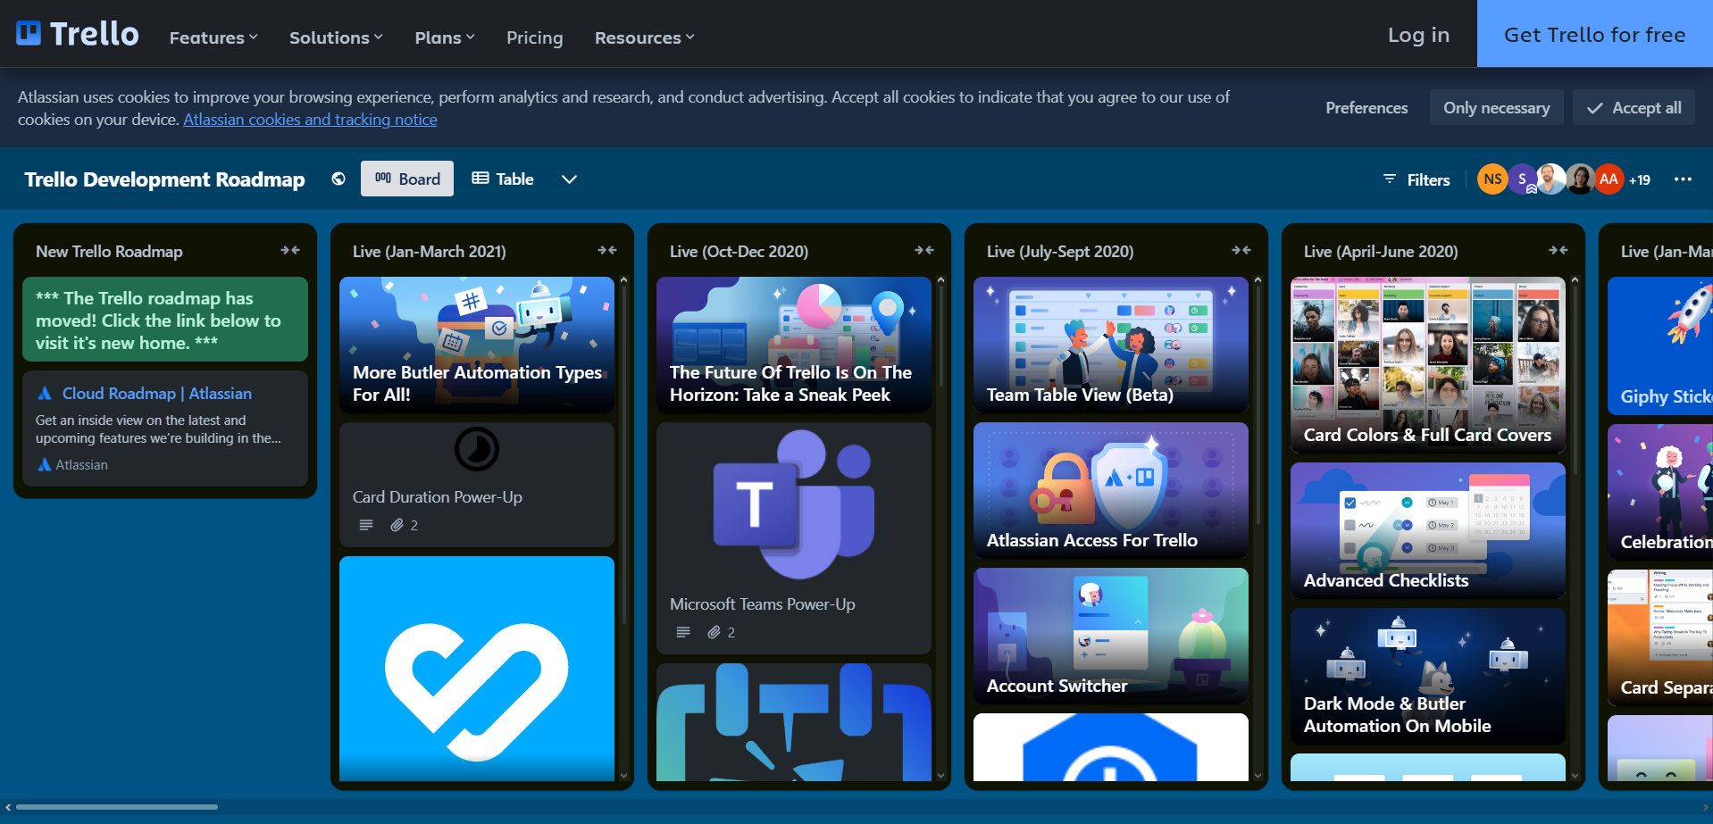
Task: Open the AA member avatar
Action: (1609, 179)
